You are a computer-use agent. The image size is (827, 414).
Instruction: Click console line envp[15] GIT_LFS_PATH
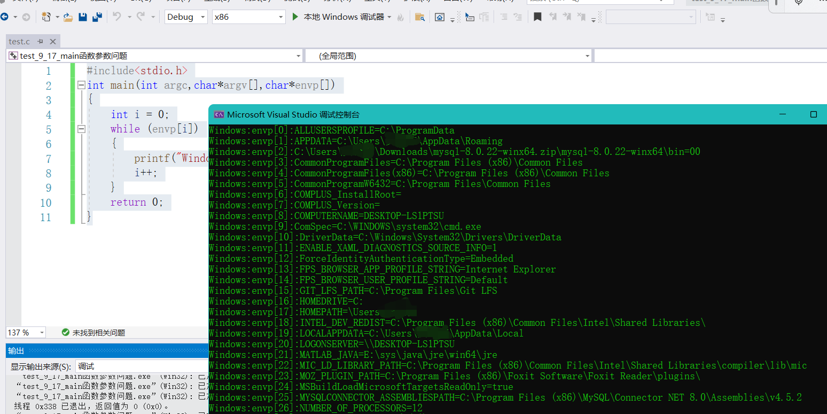pos(353,291)
